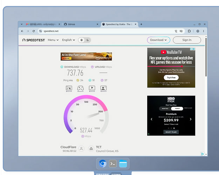Click the server icon next to TCT
Screen dimensions: 219x175
point(91,149)
